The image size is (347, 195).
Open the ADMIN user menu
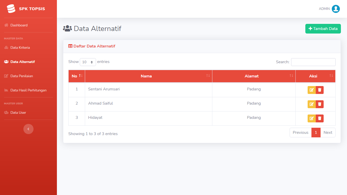(329, 9)
